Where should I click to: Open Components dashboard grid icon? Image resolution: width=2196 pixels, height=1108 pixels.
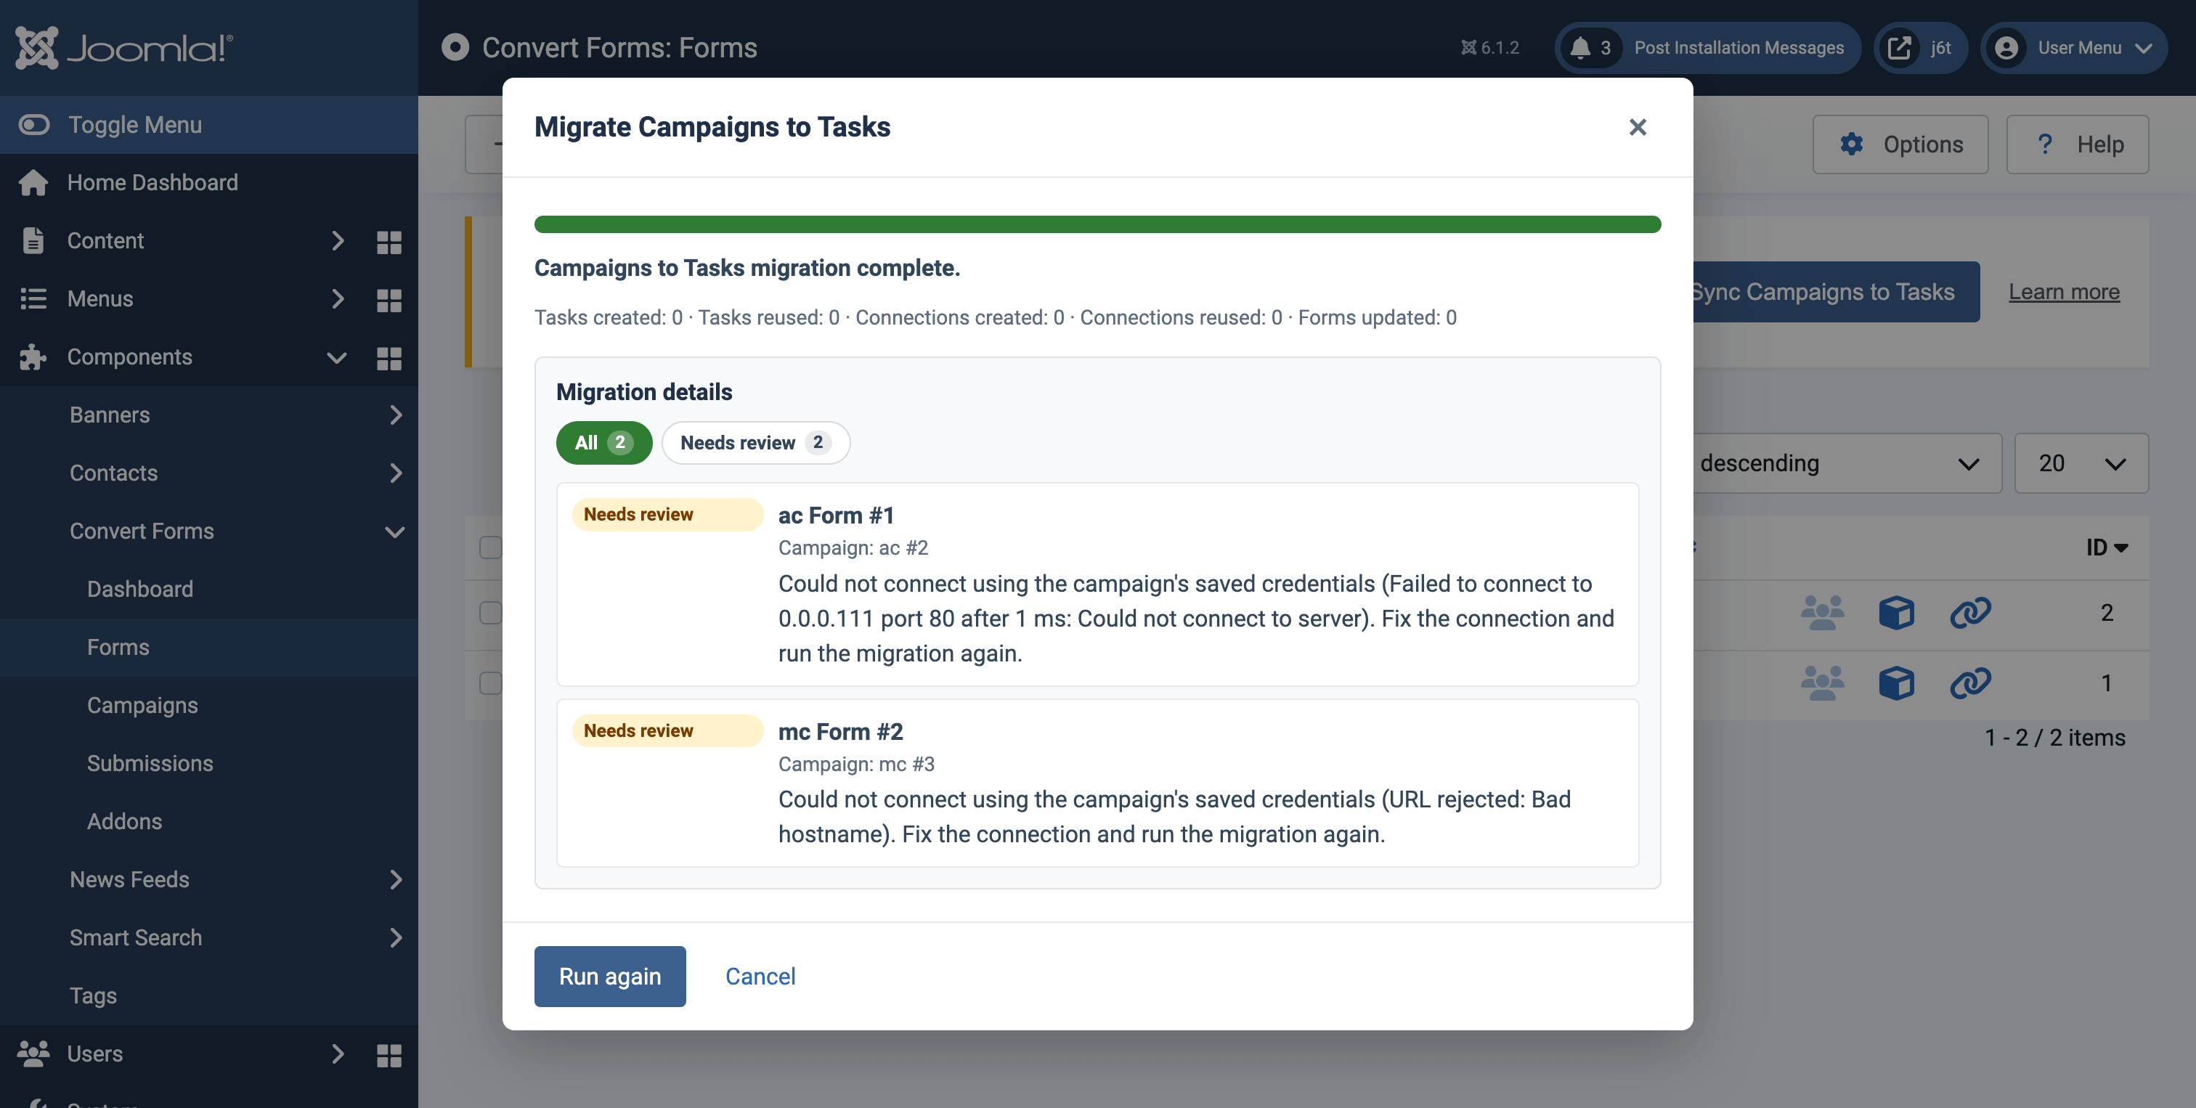389,358
